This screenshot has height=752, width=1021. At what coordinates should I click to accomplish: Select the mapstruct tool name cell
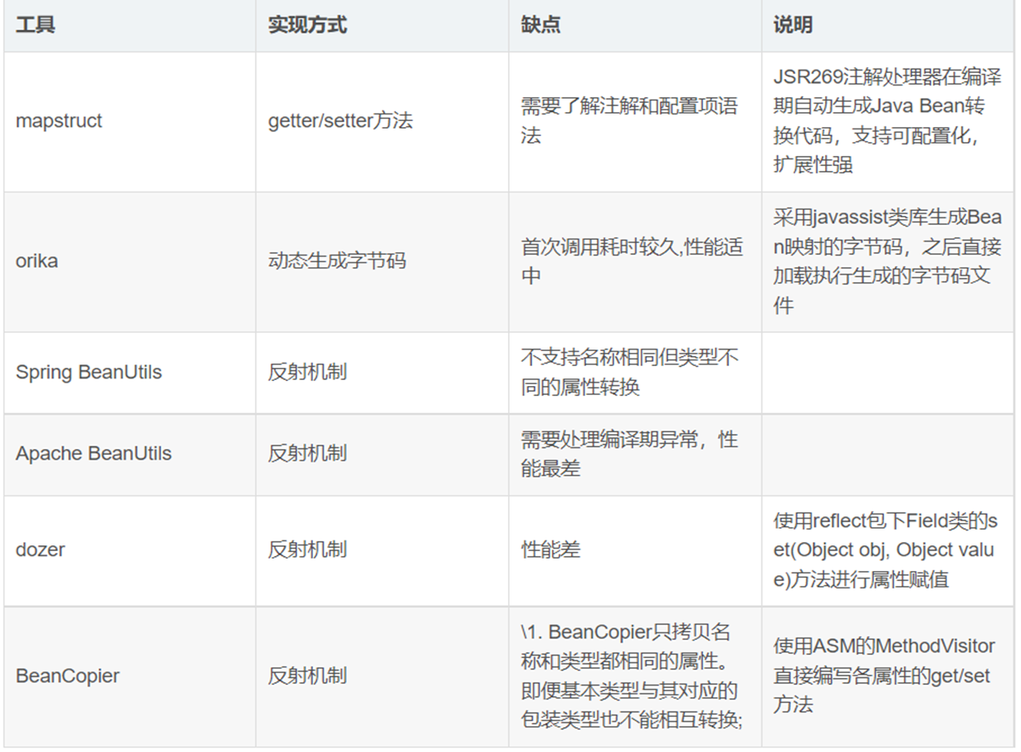point(129,121)
